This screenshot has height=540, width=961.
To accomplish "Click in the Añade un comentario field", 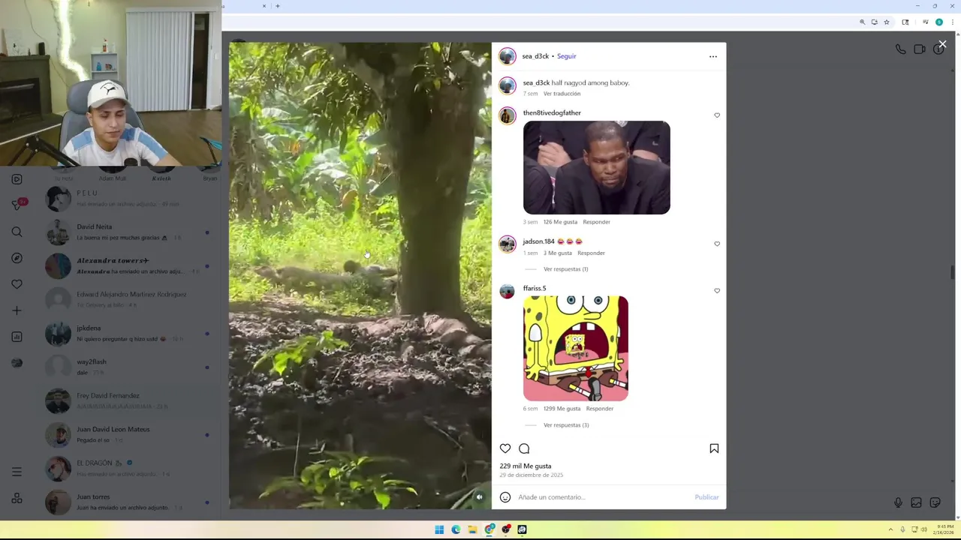I will tap(603, 497).
